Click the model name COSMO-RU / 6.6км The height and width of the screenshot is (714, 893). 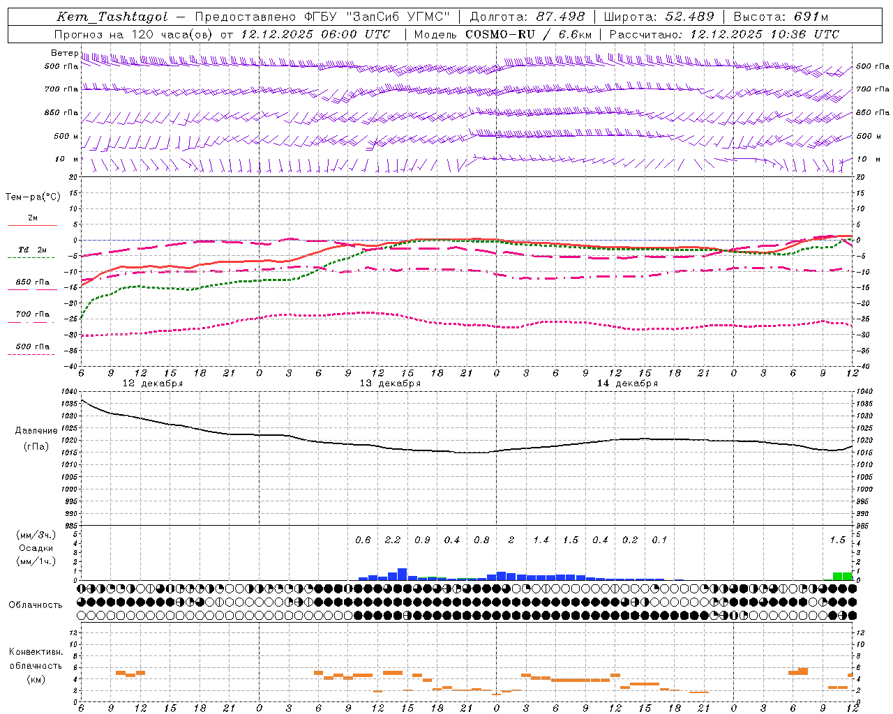pyautogui.click(x=528, y=34)
